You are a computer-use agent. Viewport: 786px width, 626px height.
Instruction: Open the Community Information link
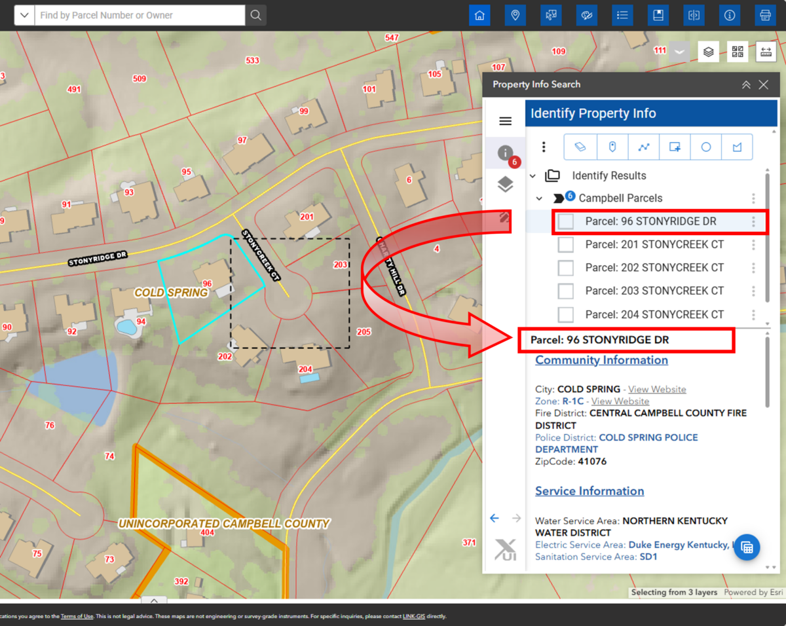click(x=601, y=360)
